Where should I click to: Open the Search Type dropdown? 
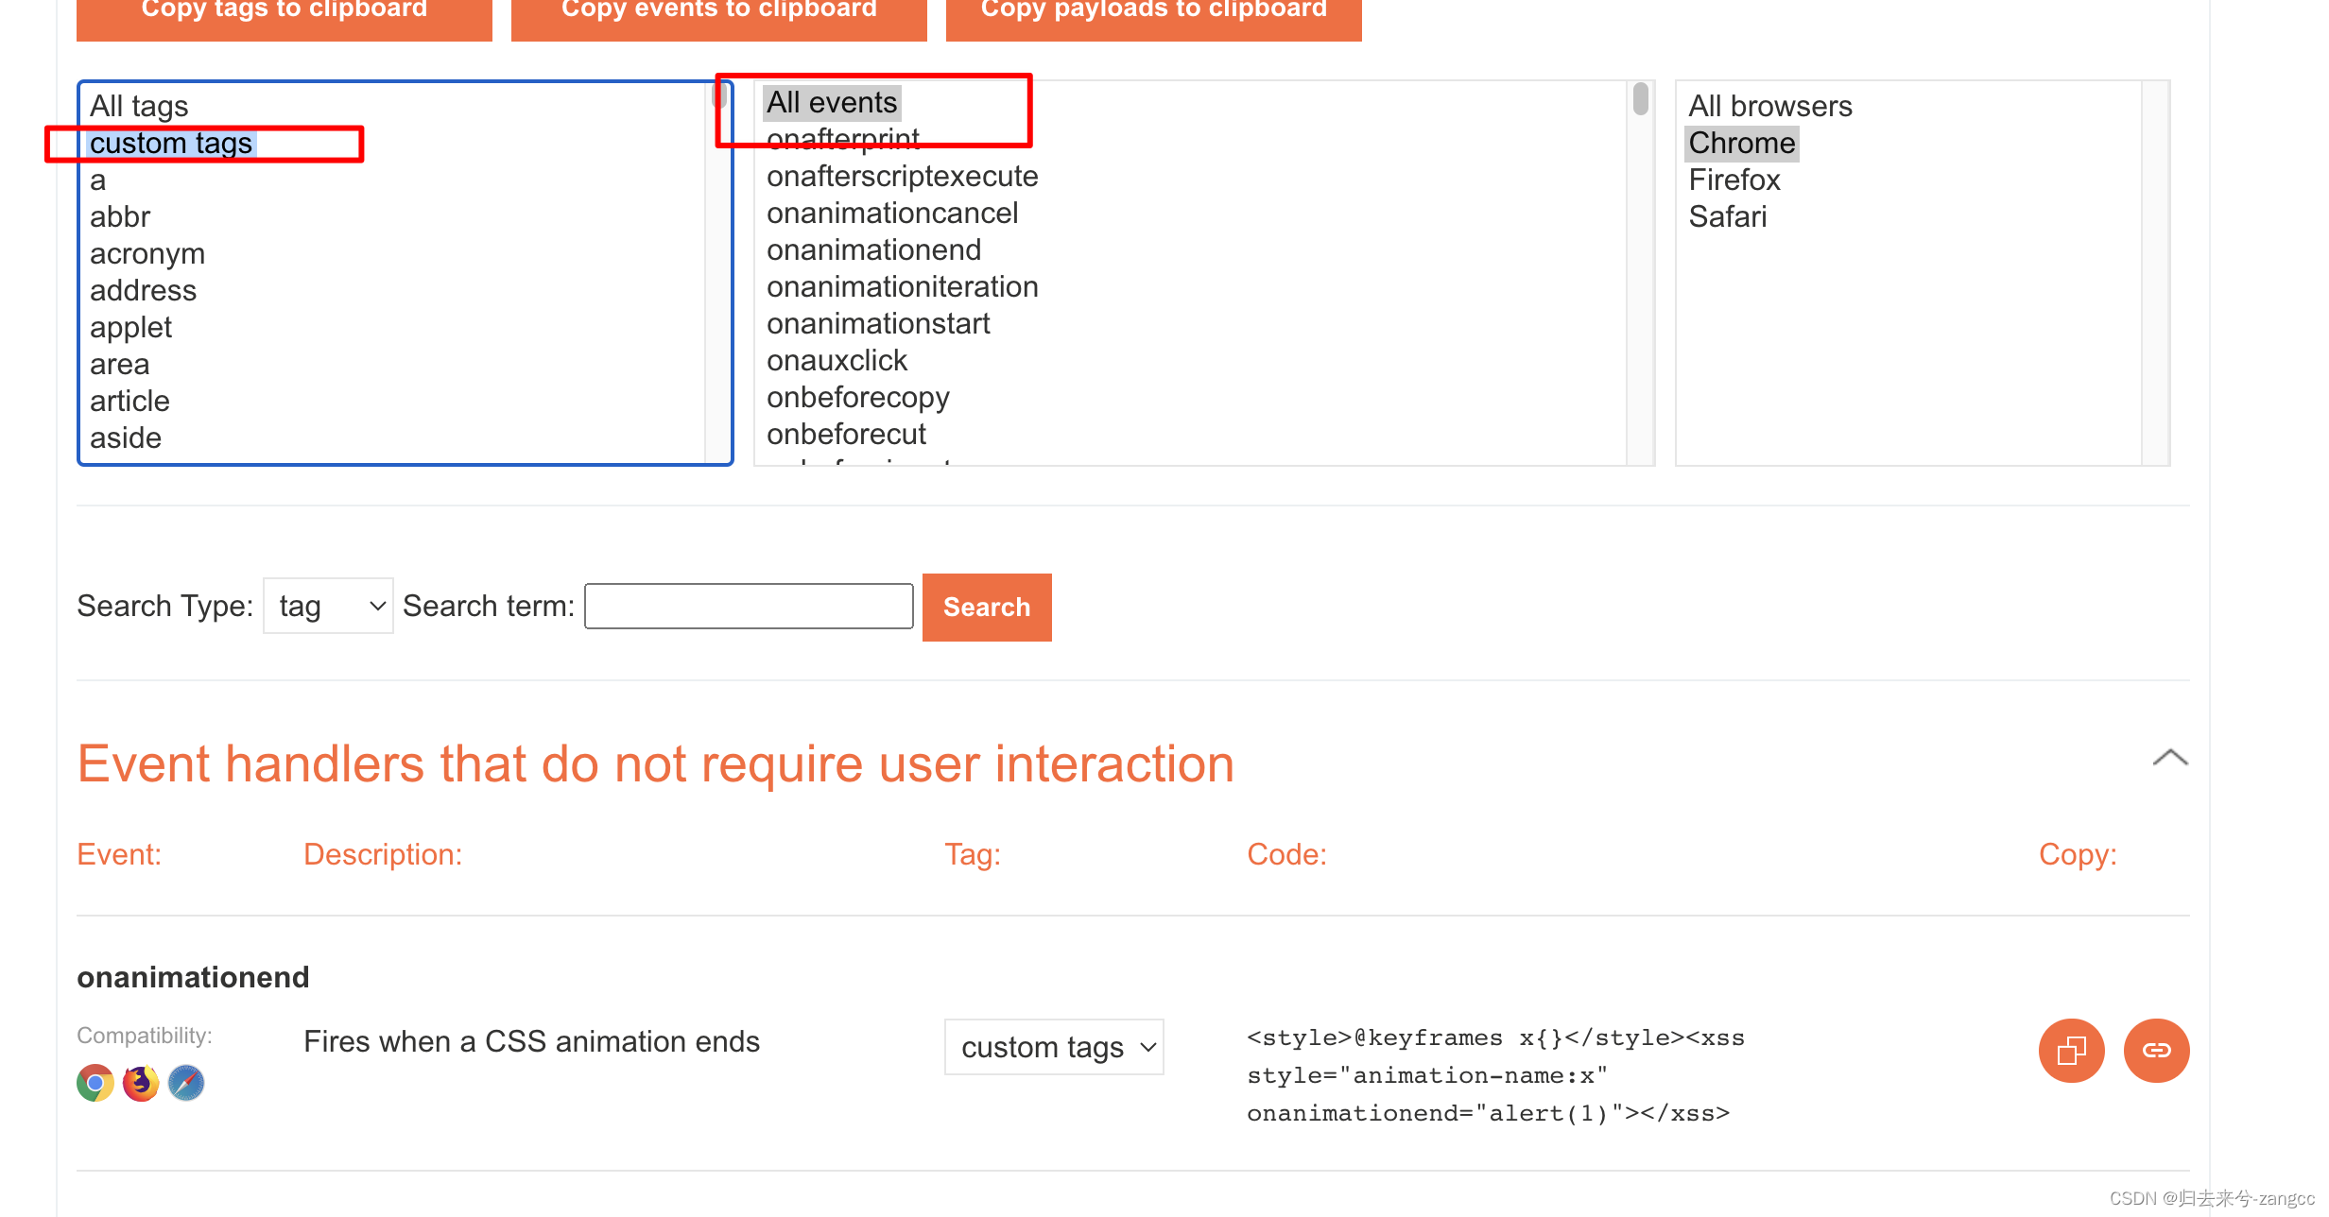tap(328, 606)
